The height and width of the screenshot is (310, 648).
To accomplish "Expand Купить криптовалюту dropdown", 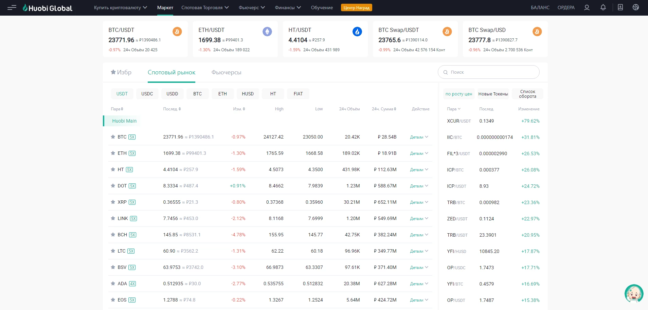I will point(121,7).
